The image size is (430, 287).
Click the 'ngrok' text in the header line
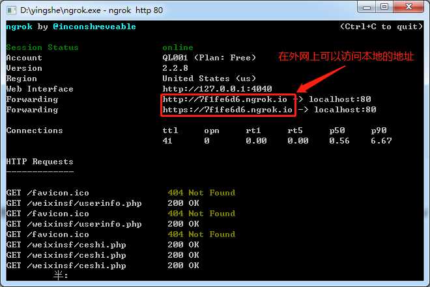click(x=19, y=27)
